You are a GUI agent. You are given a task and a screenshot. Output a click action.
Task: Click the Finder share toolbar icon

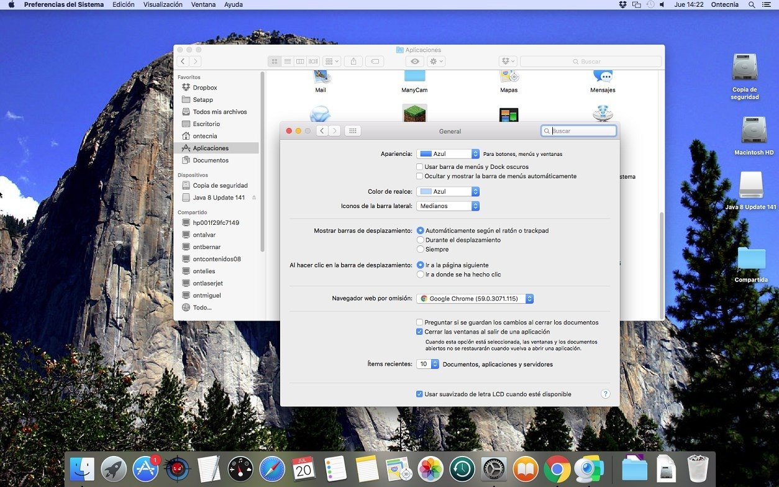pyautogui.click(x=353, y=61)
